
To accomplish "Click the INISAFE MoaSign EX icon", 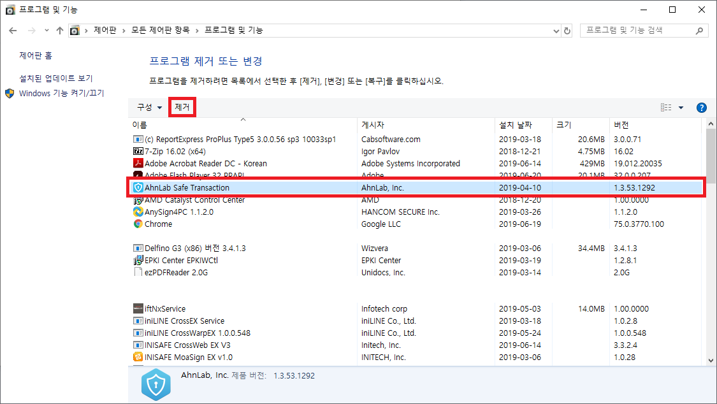I will tap(138, 357).
